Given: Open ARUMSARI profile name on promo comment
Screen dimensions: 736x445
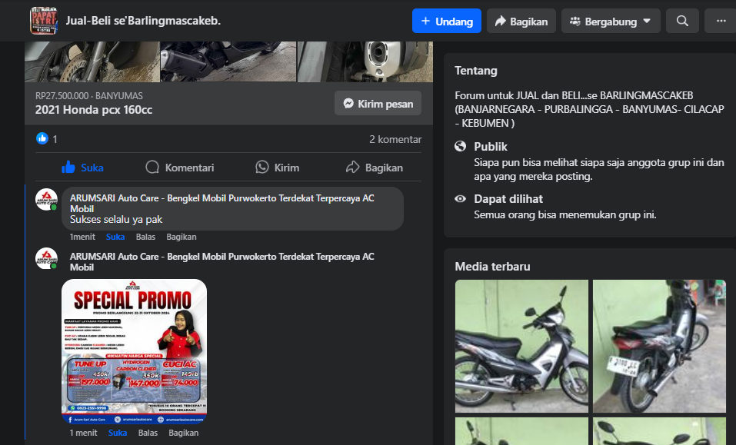Looking at the screenshot, I should pos(222,261).
